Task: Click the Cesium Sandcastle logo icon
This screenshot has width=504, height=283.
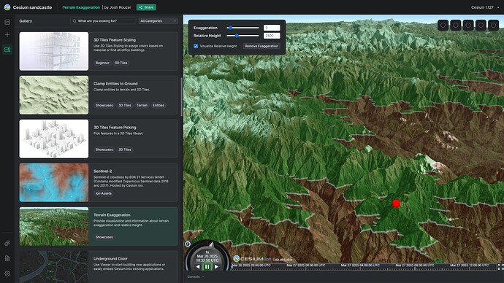Action: tap(7, 7)
